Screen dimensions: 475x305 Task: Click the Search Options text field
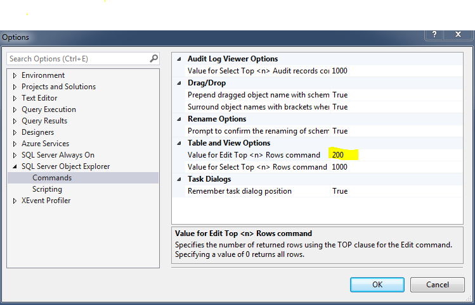[x=77, y=59]
